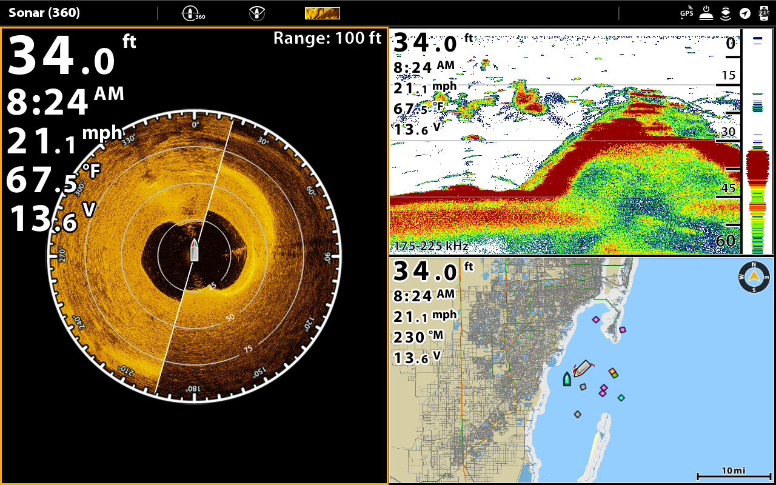Tap the 75 range ring label
The width and height of the screenshot is (776, 485).
pyautogui.click(x=248, y=349)
